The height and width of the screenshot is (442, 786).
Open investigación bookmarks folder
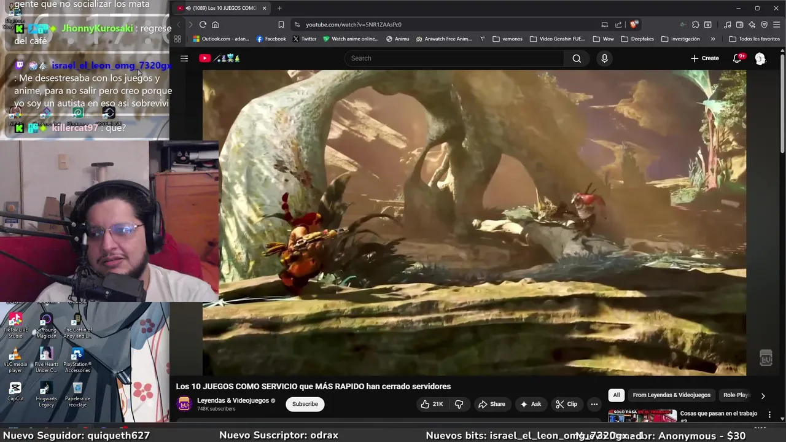point(680,39)
